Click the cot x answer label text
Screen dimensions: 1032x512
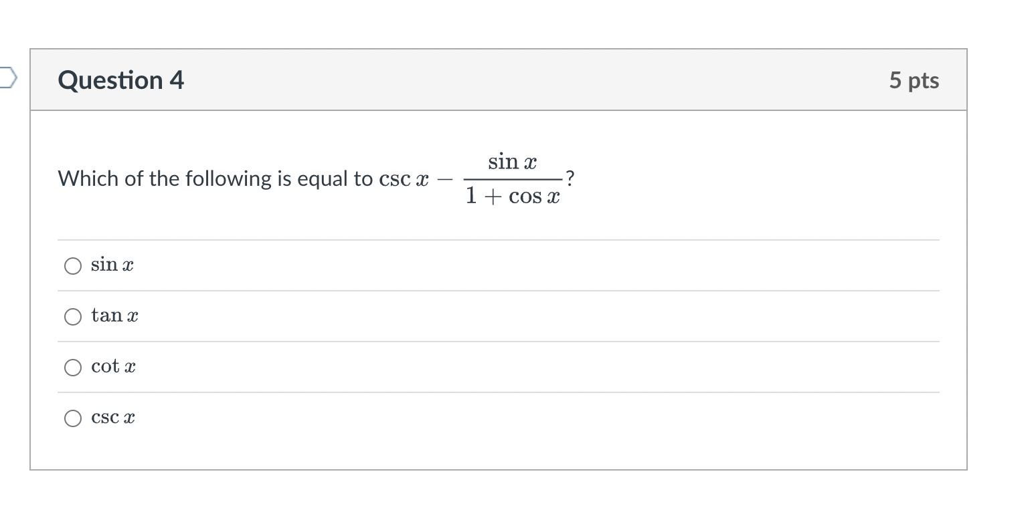(112, 366)
